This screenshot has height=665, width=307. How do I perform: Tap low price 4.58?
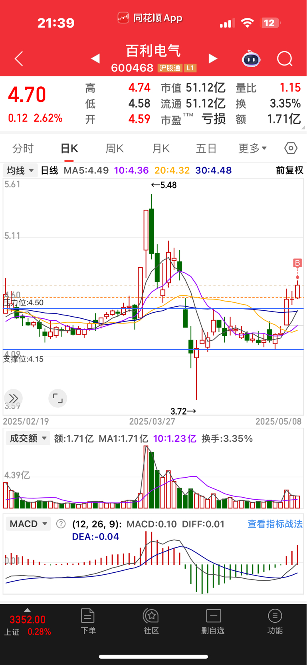[x=139, y=103]
